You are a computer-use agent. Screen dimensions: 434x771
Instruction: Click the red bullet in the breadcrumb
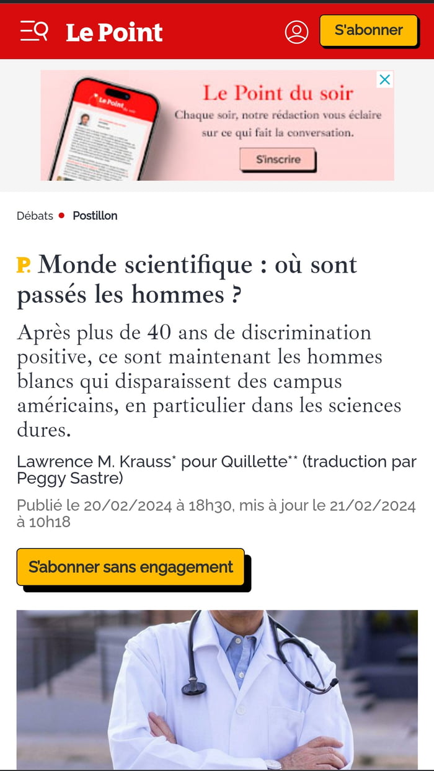click(62, 215)
